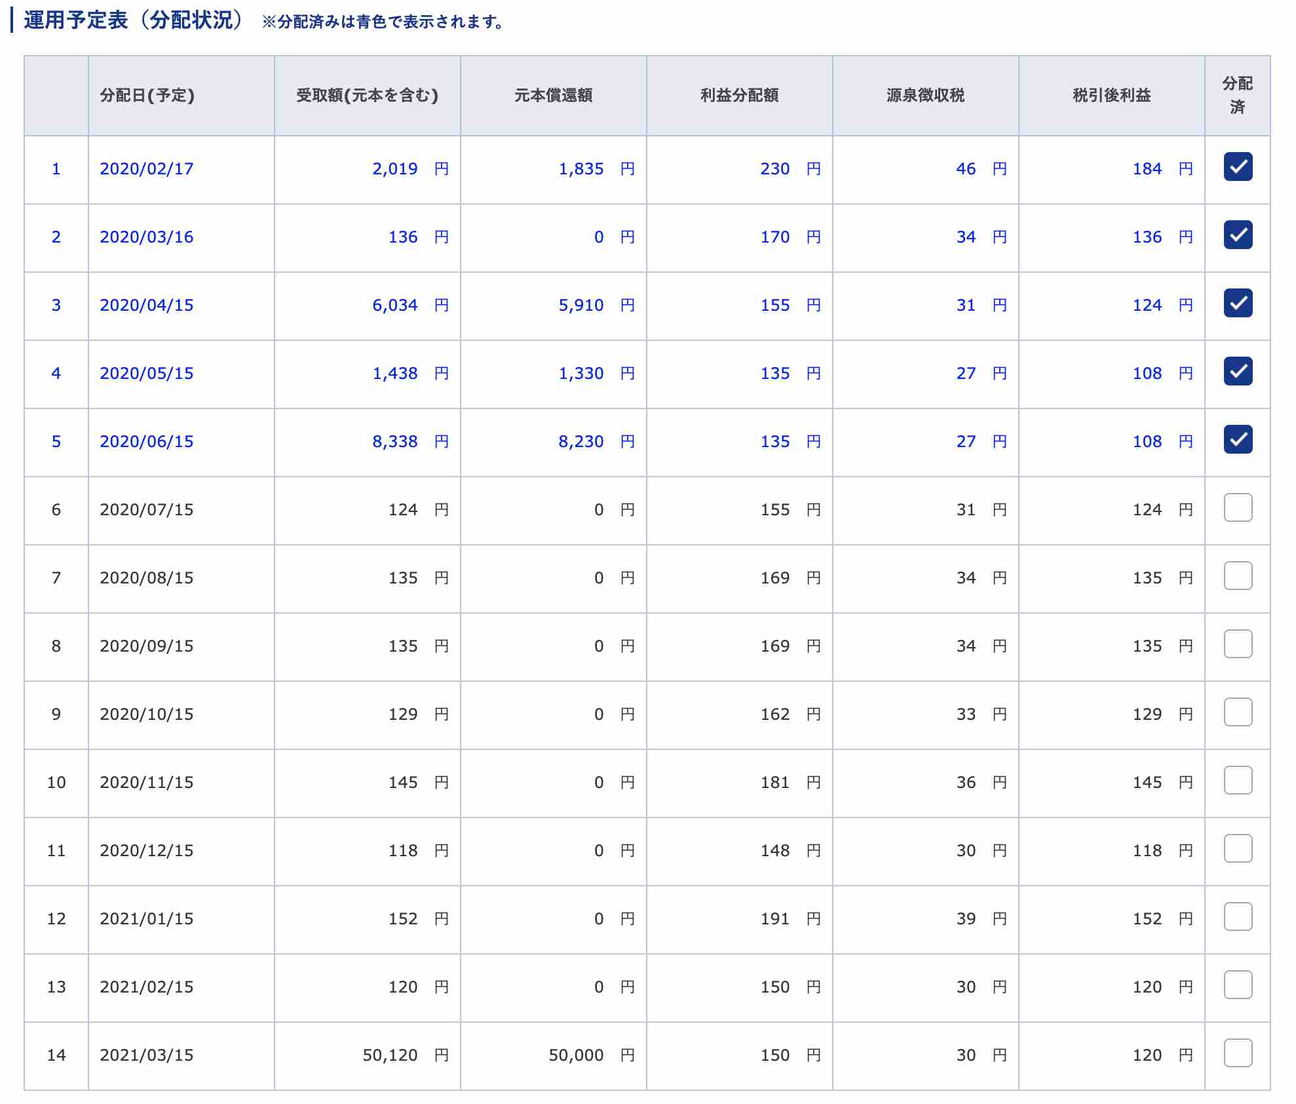Select the date 2021/01/15
Viewport: 1296px width, 1104px height.
147,919
